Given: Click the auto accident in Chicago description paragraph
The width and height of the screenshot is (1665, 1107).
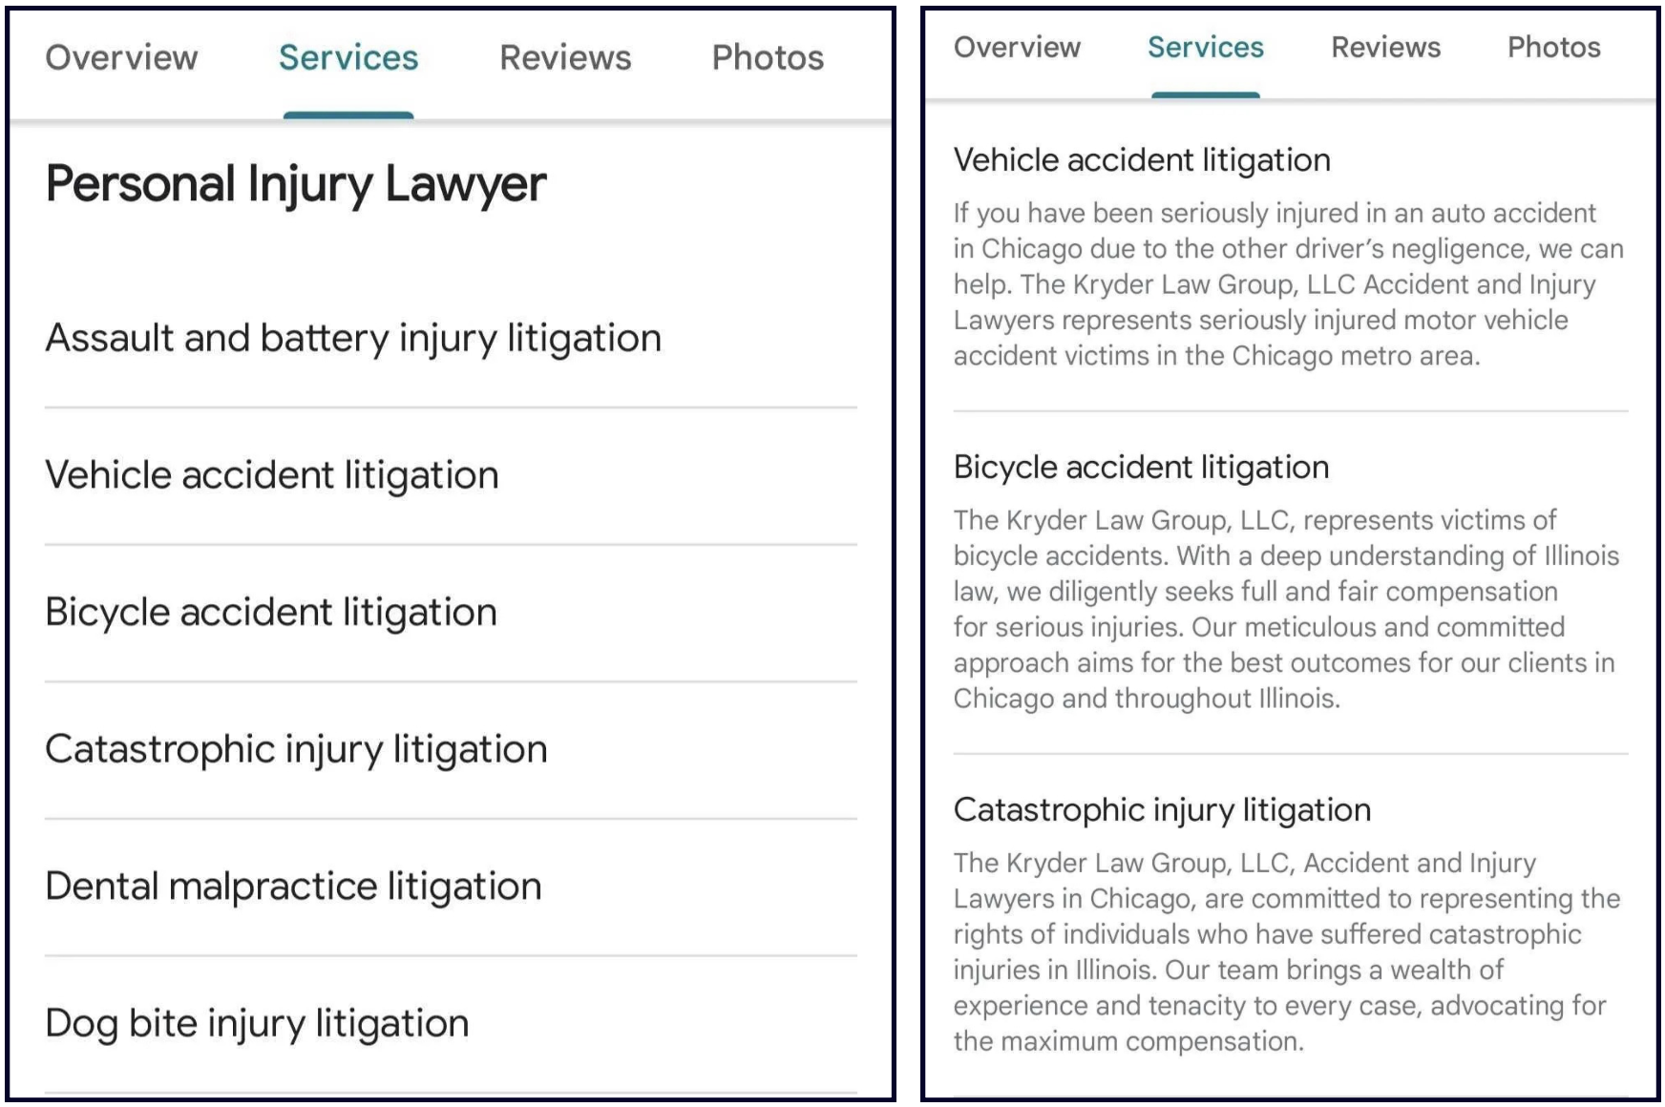Looking at the screenshot, I should [x=1288, y=284].
